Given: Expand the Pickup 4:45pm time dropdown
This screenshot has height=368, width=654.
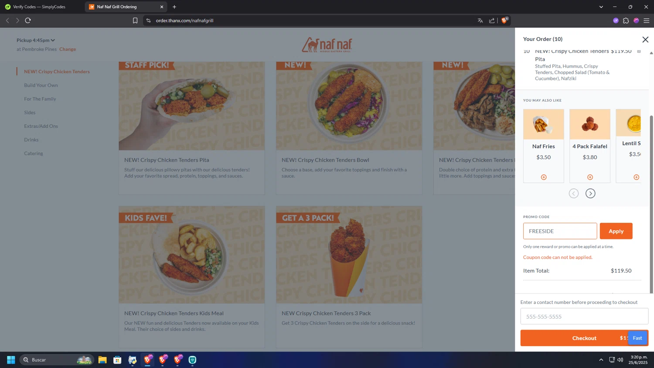Looking at the screenshot, I should [36, 40].
